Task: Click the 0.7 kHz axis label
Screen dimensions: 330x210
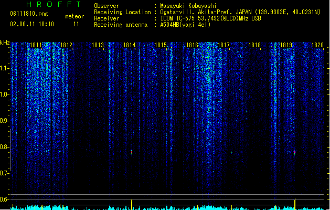Action: coord(4,173)
